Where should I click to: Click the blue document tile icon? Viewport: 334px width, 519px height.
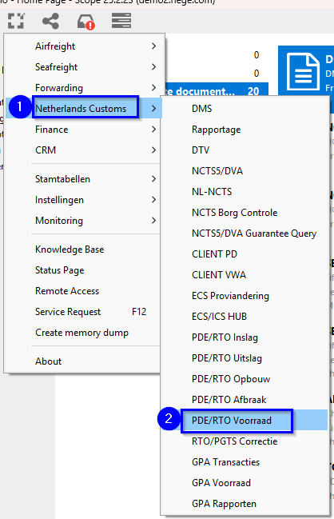[303, 71]
